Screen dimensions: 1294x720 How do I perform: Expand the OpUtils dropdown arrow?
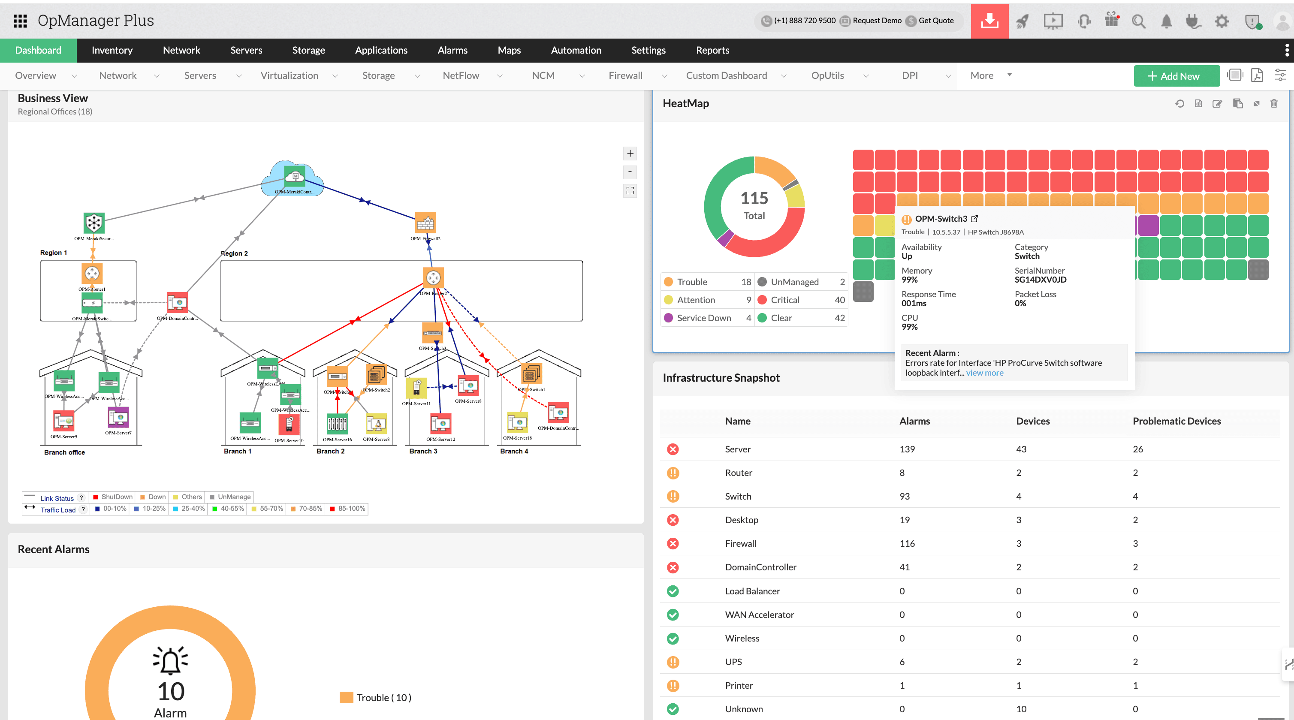866,76
